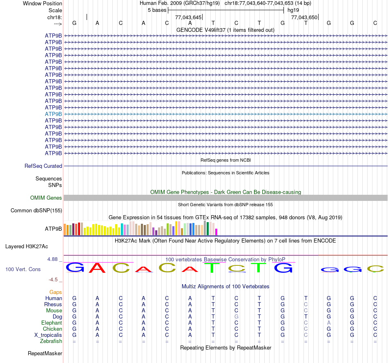Screen dimensions: 388x363
Task: Click the RefSeq genes from NCBI title
Action: pos(225,160)
